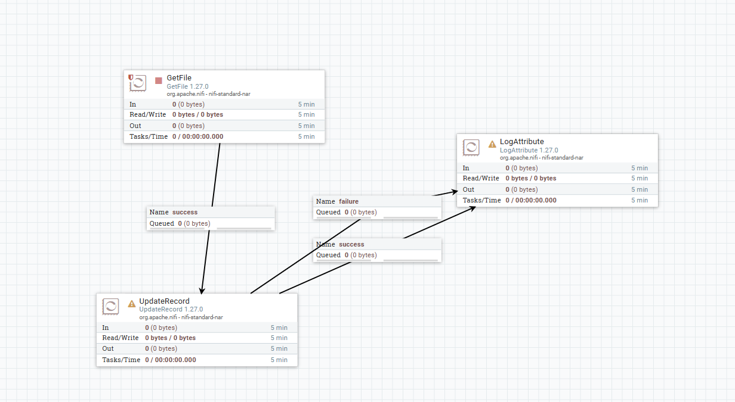Image resolution: width=735 pixels, height=402 pixels.
Task: Click the arrowhead entering the LogAttribute processor
Action: (x=455, y=192)
